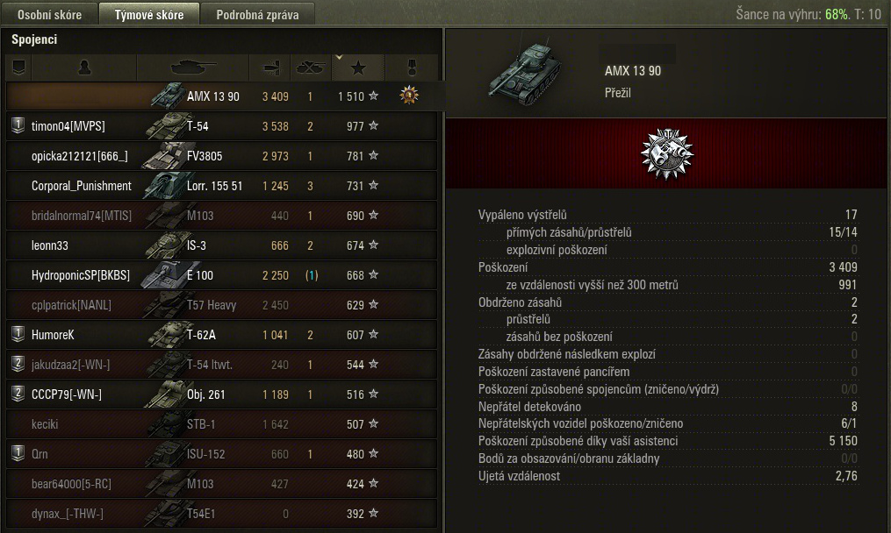Screen dimensions: 891x533
Task: Select the HydroponicSP[BKBS] E 100 row
Action: 221,275
